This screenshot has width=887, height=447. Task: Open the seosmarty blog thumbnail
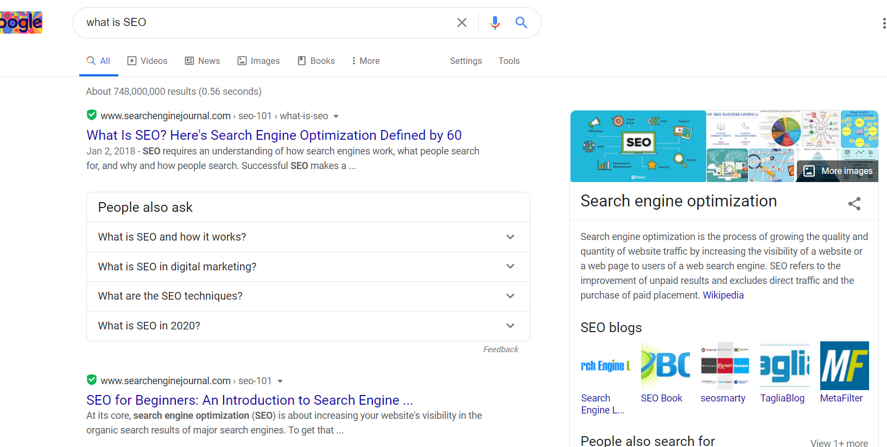(725, 366)
